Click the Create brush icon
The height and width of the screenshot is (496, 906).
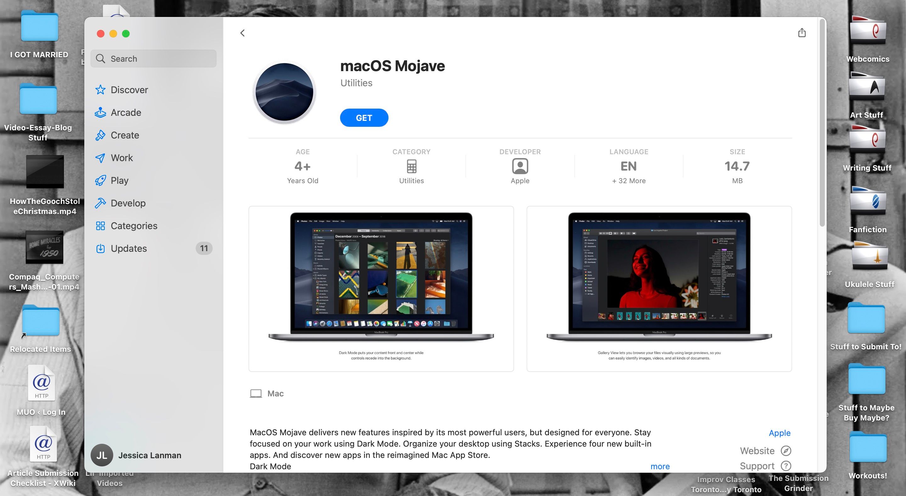tap(100, 135)
